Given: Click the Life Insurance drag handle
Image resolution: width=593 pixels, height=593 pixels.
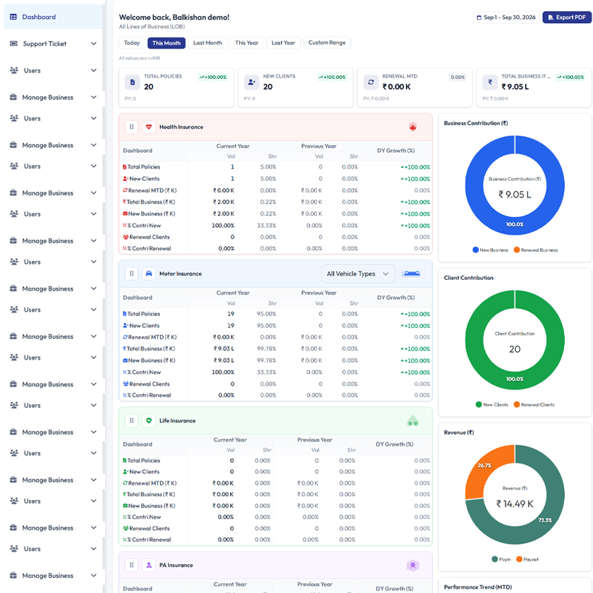Looking at the screenshot, I should click(x=132, y=420).
